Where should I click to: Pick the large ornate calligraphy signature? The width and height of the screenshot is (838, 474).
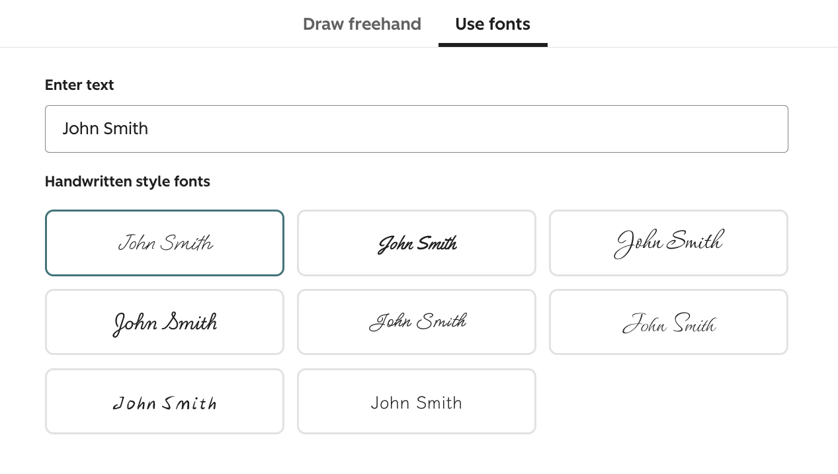click(669, 243)
